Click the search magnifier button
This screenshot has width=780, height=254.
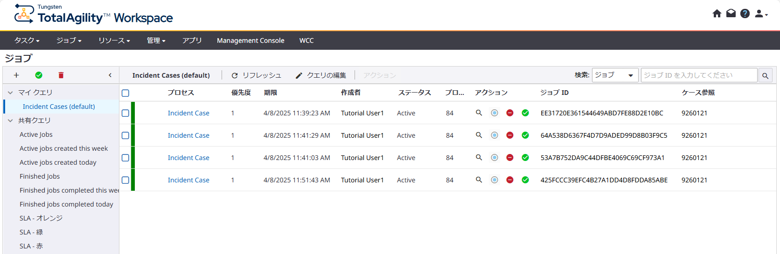click(765, 75)
